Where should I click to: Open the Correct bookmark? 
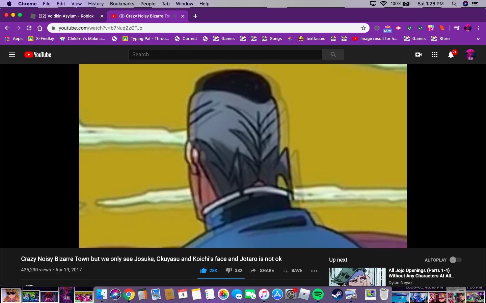pos(186,39)
